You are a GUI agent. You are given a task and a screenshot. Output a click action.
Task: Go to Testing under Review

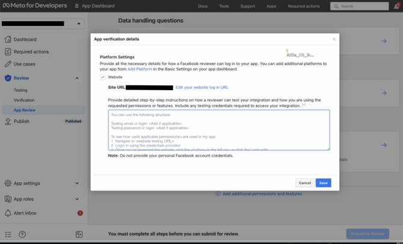20,90
